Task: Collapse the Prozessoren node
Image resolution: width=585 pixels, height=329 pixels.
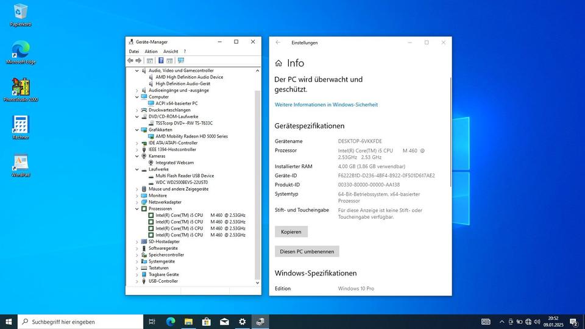Action: [x=137, y=209]
